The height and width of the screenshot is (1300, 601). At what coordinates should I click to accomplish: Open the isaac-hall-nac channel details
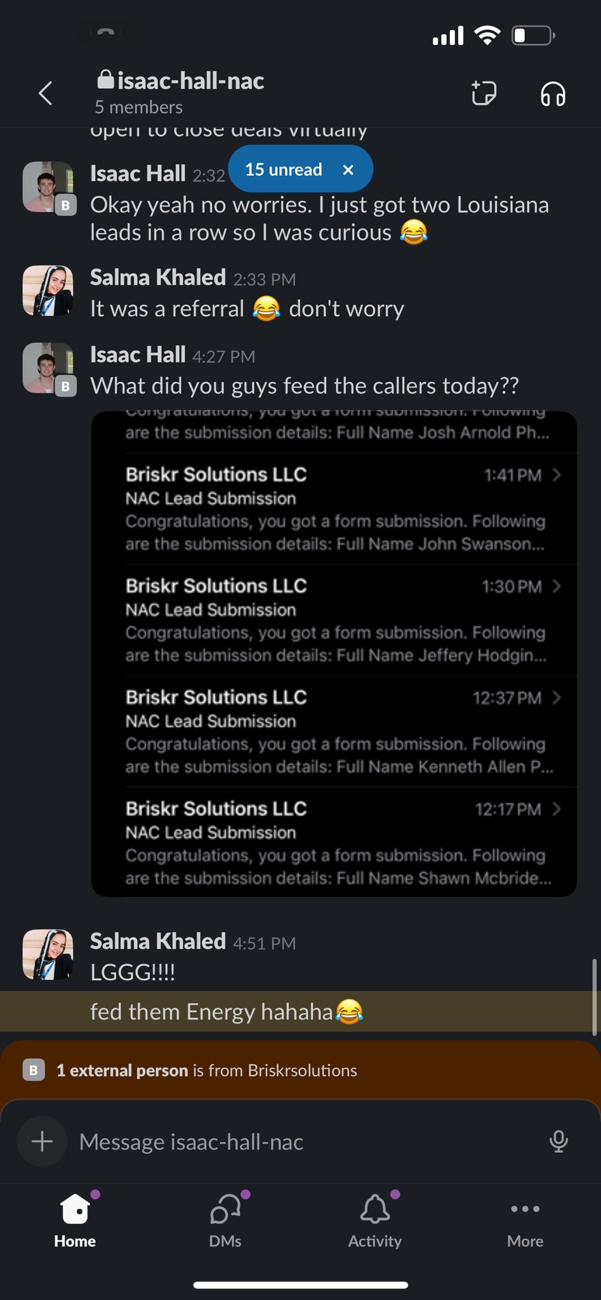coord(180,93)
